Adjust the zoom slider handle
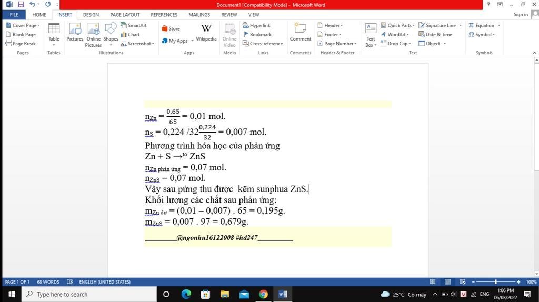Image resolution: width=539 pixels, height=302 pixels. pyautogui.click(x=496, y=281)
